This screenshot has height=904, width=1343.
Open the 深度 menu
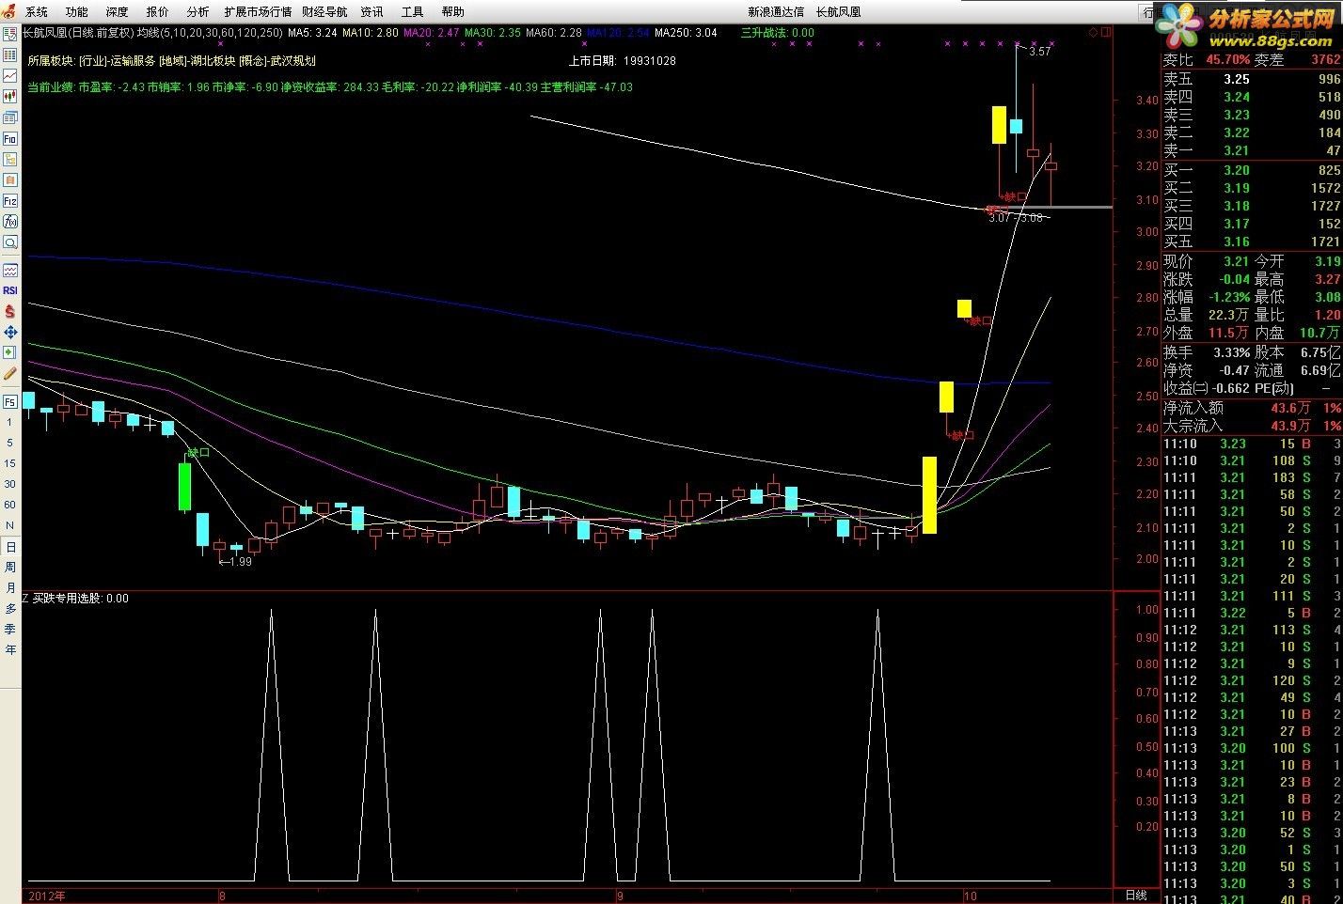(118, 12)
